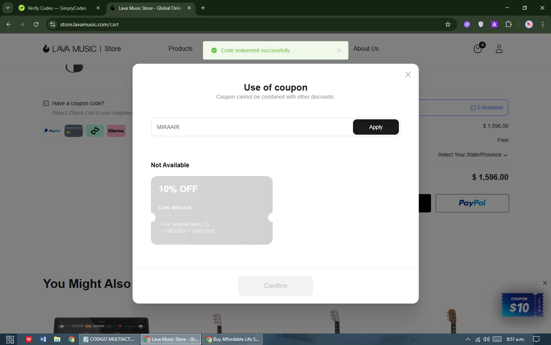Screen dimensions: 551x345
Task: Reload the current page
Action: tap(36, 24)
